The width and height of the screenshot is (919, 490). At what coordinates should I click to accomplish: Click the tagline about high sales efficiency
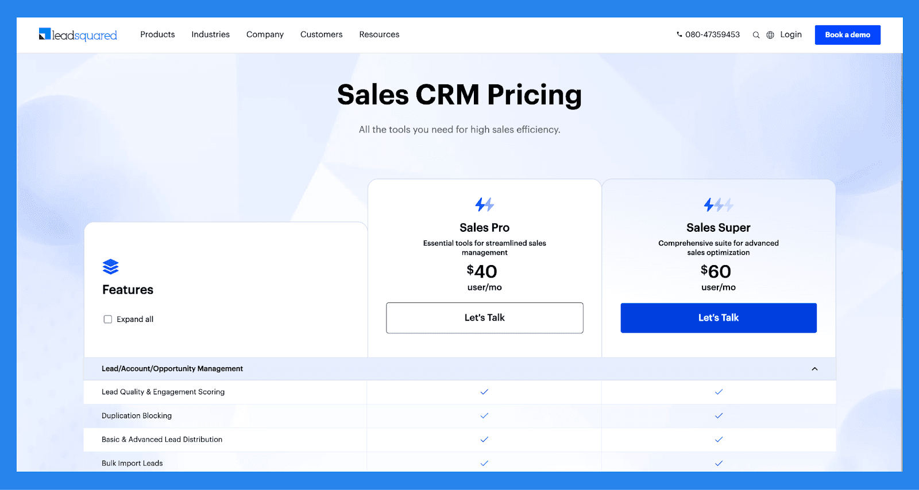coord(459,130)
